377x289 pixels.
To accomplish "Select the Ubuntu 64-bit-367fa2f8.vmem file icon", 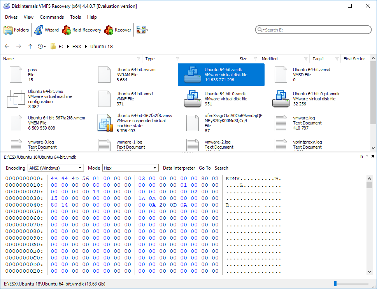I will tap(16, 123).
